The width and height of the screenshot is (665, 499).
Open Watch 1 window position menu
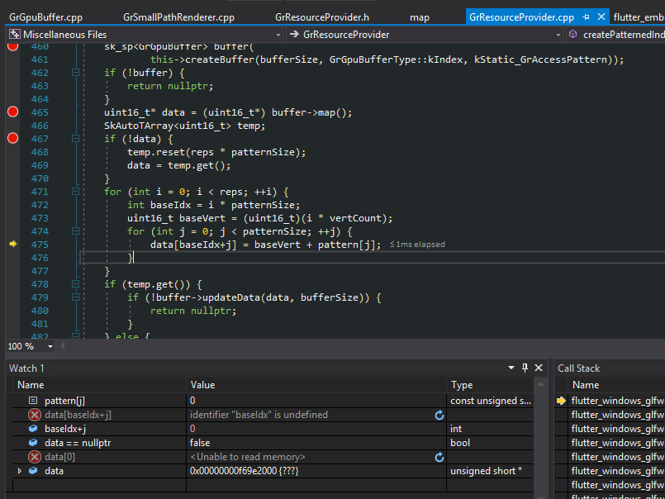(x=510, y=368)
